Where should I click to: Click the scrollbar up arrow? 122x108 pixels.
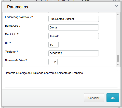[118, 14]
